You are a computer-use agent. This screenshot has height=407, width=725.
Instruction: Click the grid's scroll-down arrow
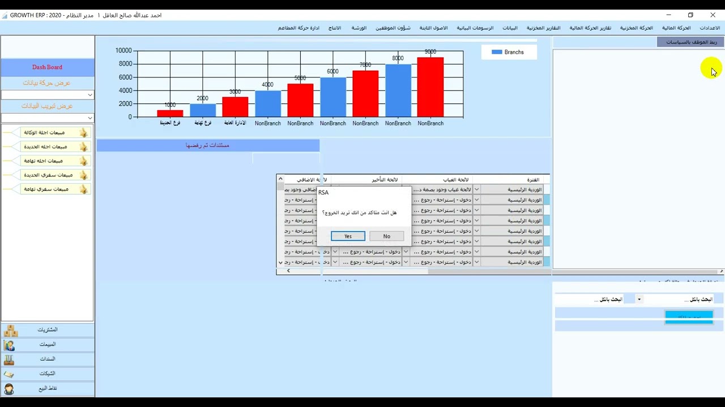coord(280,263)
